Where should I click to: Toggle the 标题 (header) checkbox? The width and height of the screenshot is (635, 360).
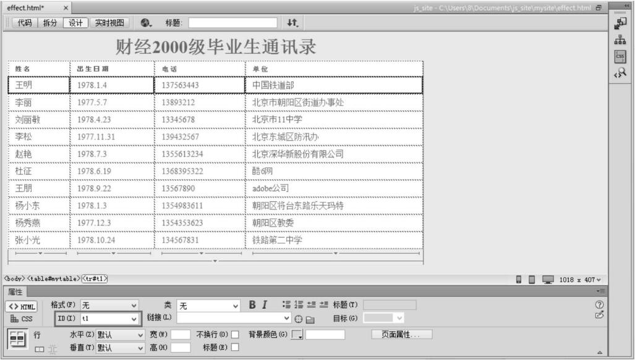pyautogui.click(x=235, y=348)
